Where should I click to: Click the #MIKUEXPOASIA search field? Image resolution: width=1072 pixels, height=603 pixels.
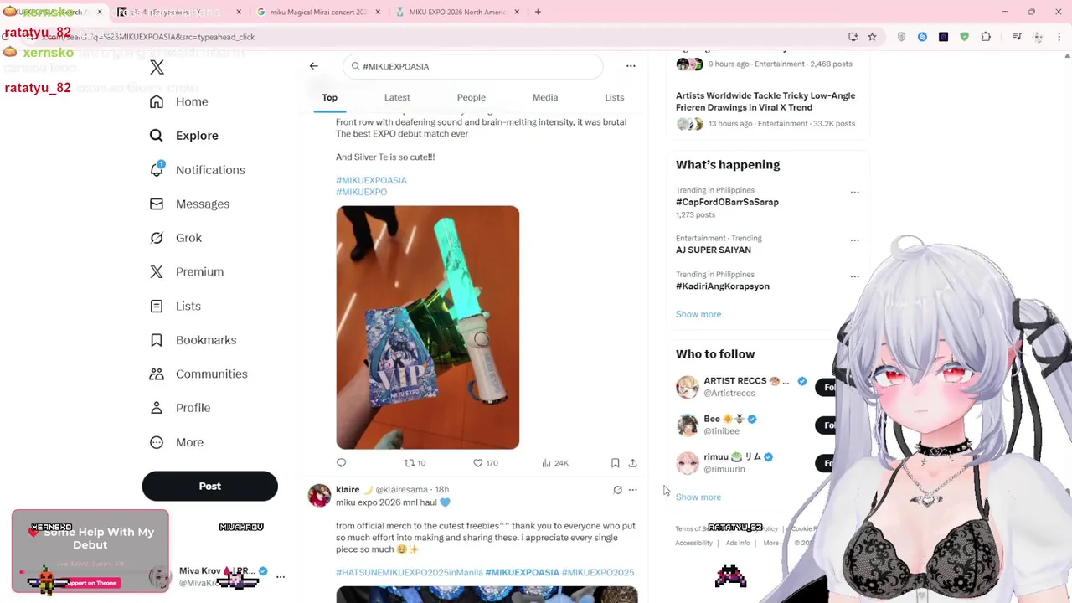(x=472, y=66)
